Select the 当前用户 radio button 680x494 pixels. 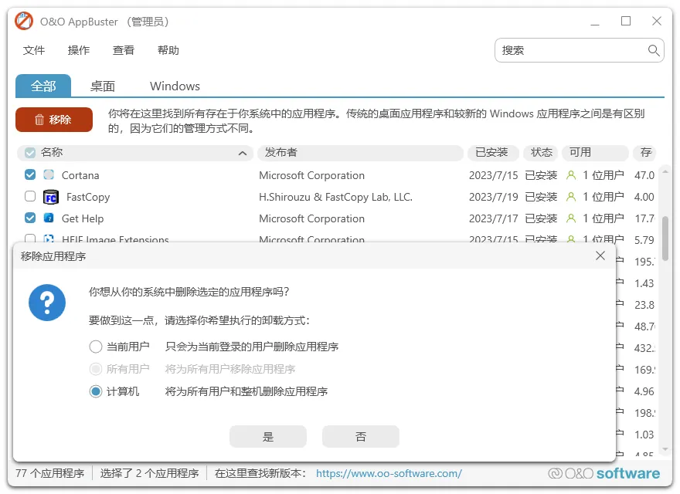[95, 347]
